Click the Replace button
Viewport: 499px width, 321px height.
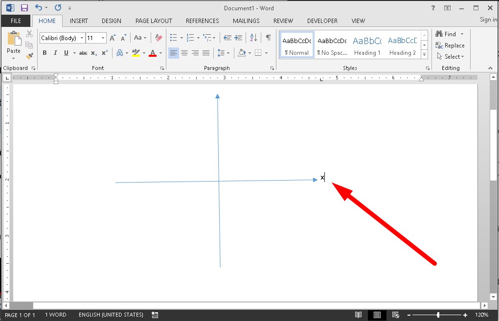(450, 46)
